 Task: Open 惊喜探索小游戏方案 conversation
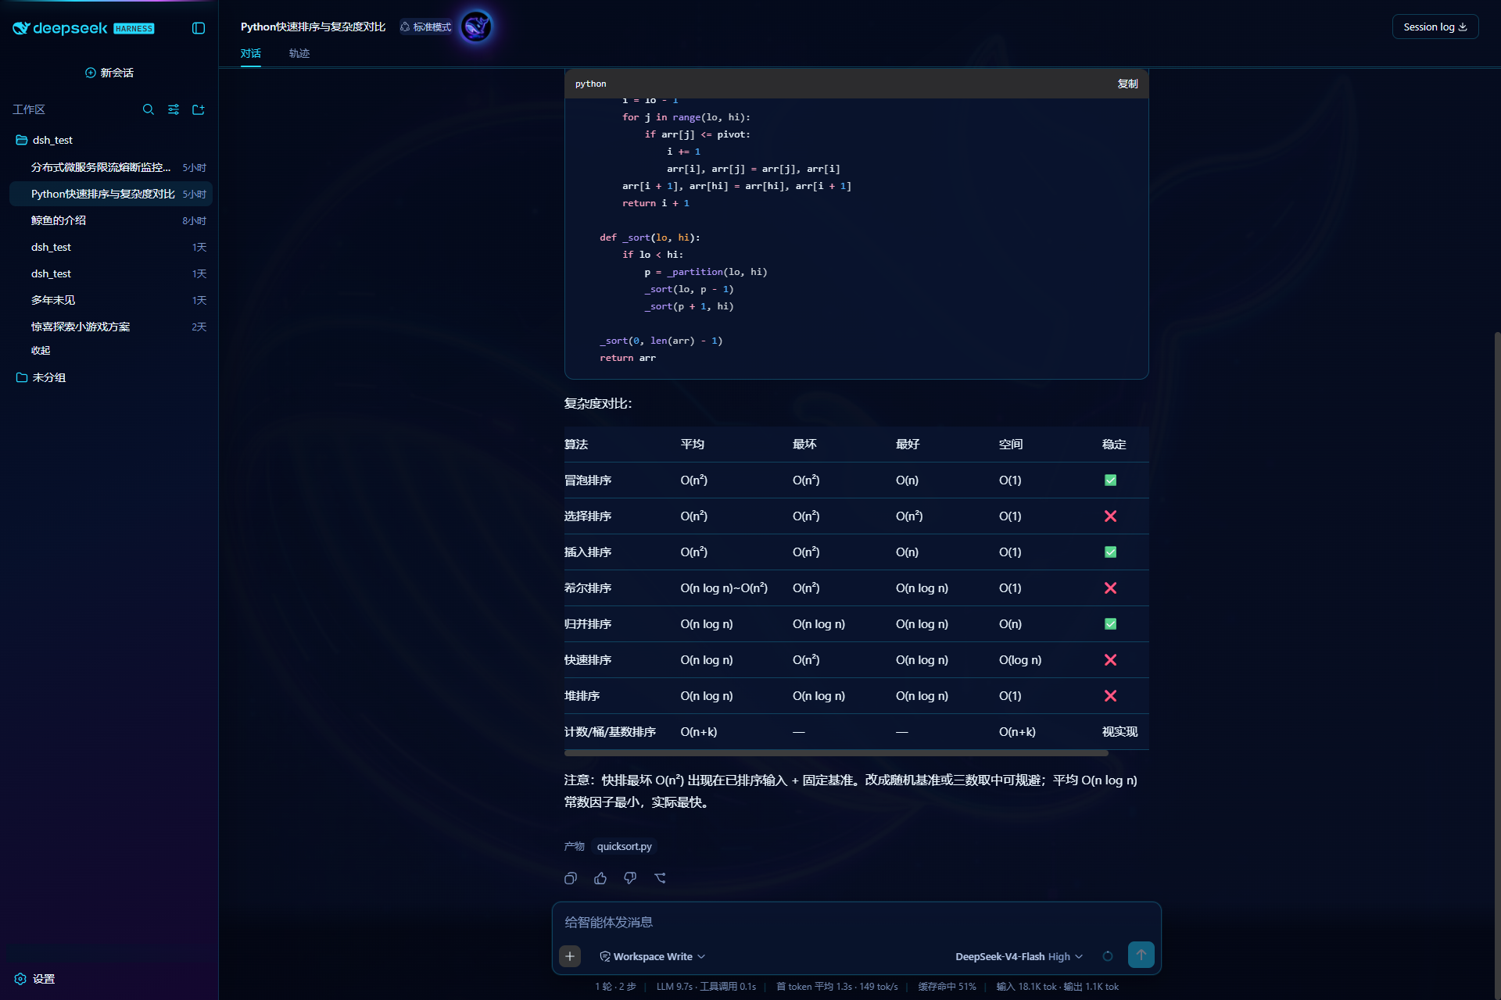[x=111, y=327]
